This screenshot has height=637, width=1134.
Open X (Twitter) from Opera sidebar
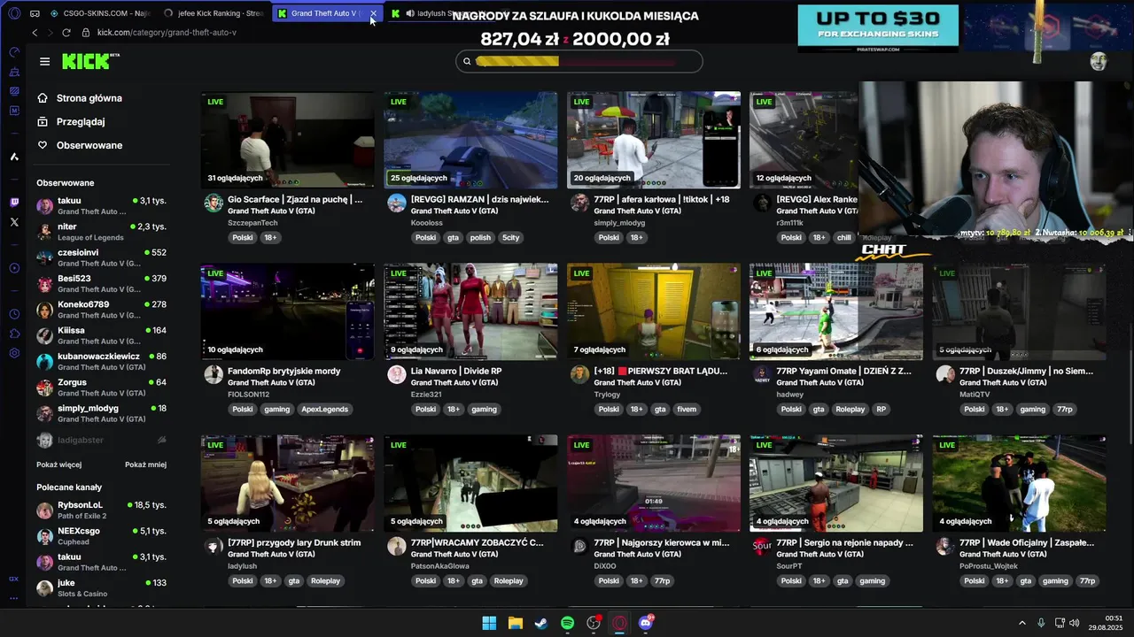[x=14, y=222]
